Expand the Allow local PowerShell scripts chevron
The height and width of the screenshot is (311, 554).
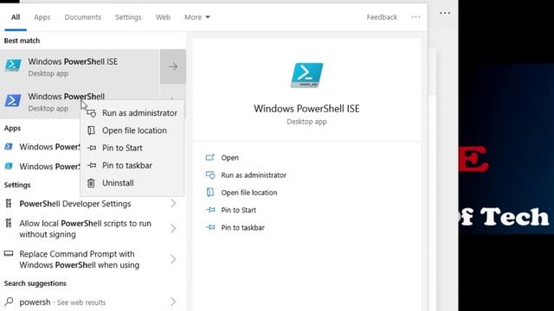[173, 228]
